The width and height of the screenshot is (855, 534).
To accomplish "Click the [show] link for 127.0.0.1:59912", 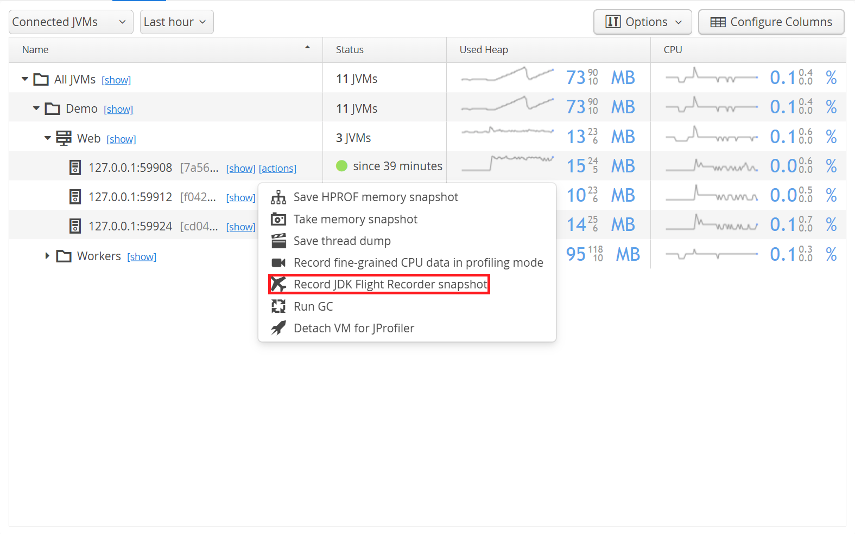I will [241, 198].
